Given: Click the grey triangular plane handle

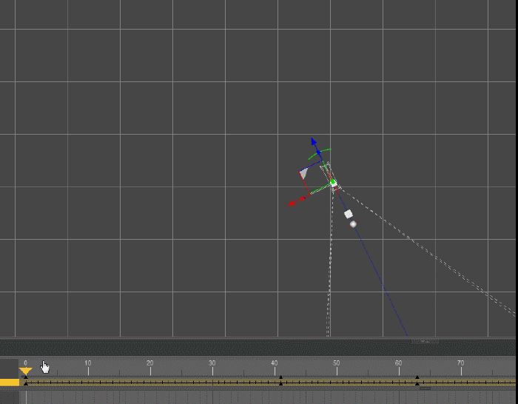Looking at the screenshot, I should tap(303, 173).
